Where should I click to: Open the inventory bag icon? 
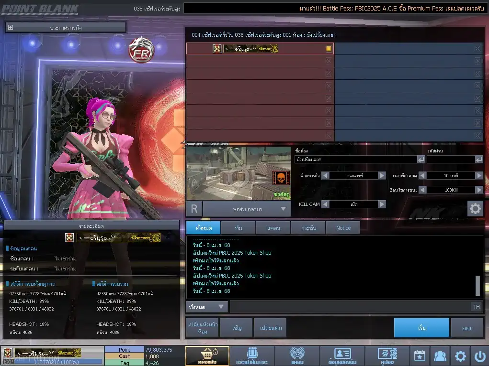(252, 355)
